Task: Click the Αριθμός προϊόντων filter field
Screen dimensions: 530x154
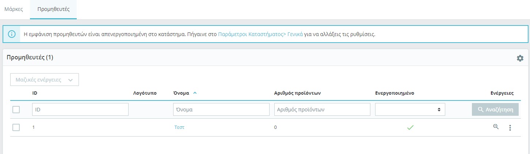Action: (x=322, y=110)
